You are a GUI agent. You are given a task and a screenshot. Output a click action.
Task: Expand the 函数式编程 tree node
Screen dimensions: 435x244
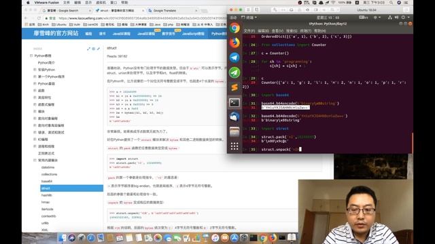[x=35, y=104]
